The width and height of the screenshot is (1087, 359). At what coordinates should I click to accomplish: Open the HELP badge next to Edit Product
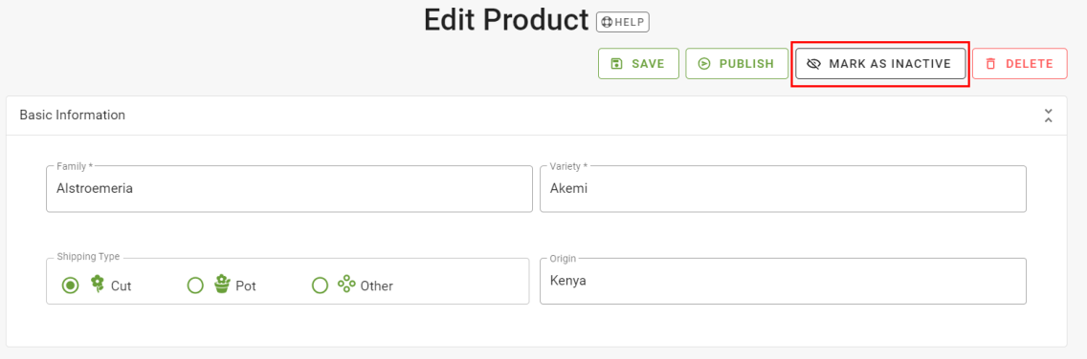click(x=623, y=22)
